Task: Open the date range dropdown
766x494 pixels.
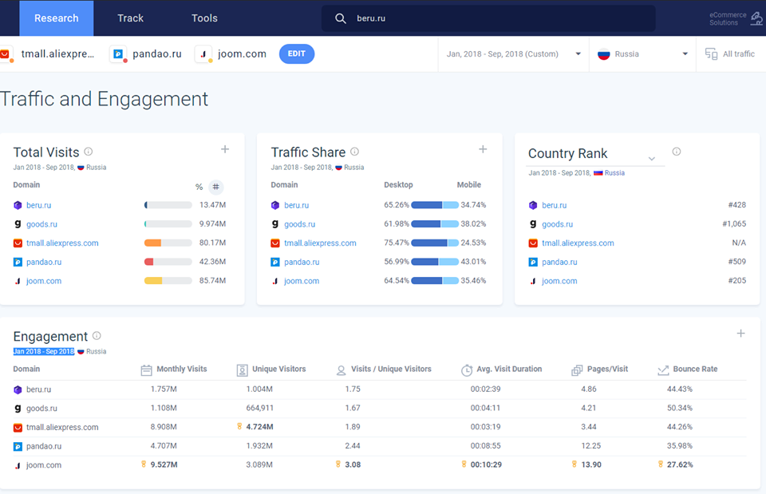Action: tap(513, 54)
